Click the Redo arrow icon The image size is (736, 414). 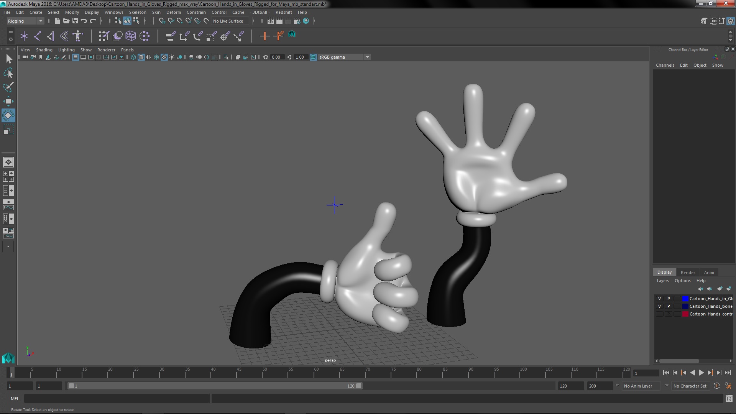click(93, 21)
